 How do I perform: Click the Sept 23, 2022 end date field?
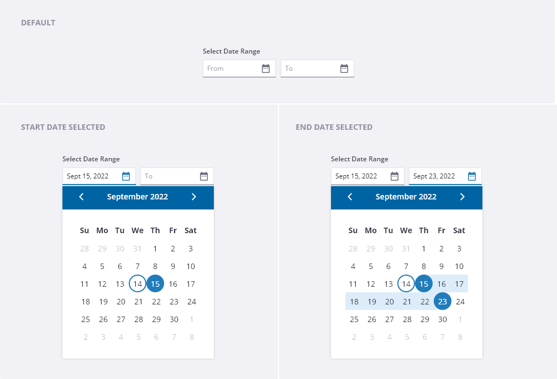438,176
